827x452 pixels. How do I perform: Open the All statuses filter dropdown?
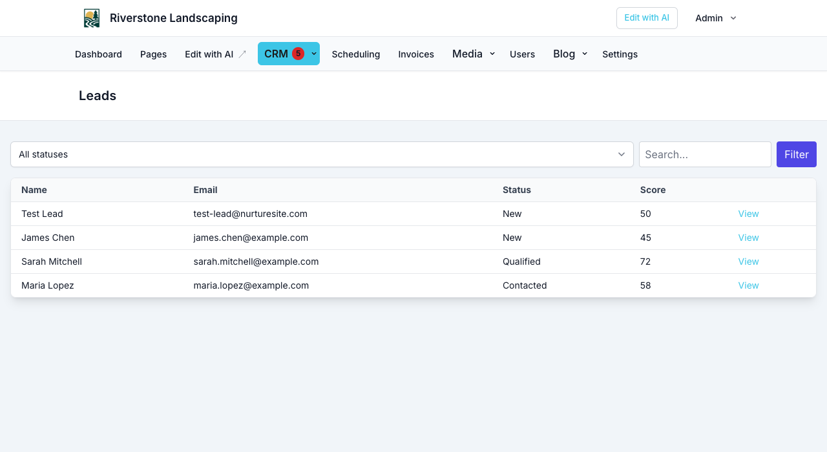(322, 154)
